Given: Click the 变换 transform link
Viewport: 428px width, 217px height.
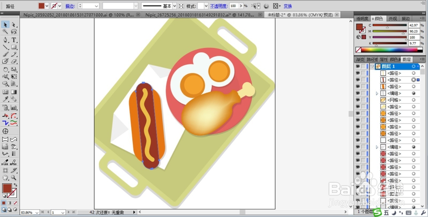Looking at the screenshot, I should click(288, 6).
